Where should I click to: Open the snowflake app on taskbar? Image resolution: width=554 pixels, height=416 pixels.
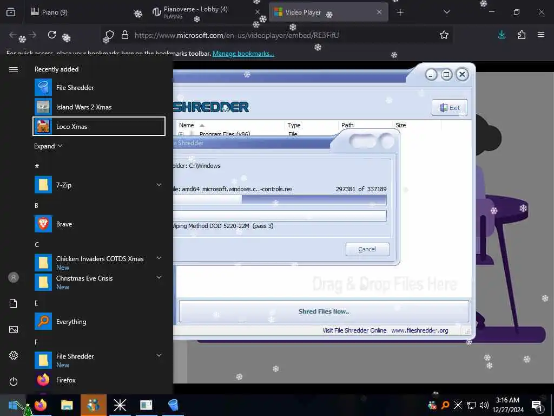(120, 405)
